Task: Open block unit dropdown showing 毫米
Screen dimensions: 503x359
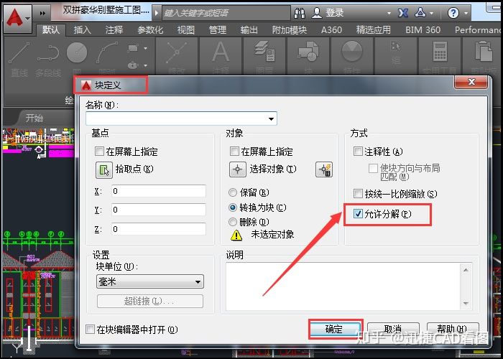Action: click(x=149, y=282)
